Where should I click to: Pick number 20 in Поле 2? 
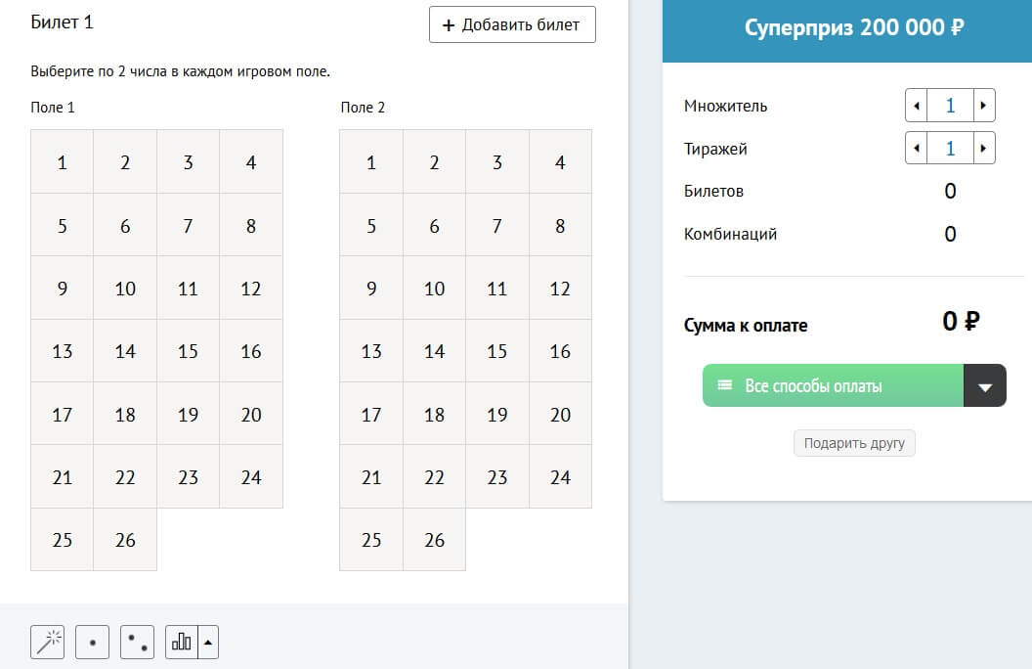(x=560, y=414)
